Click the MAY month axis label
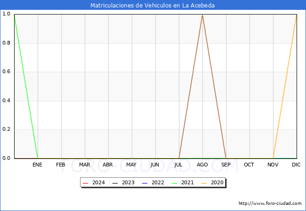This screenshot has width=306, height=211. [x=131, y=165]
